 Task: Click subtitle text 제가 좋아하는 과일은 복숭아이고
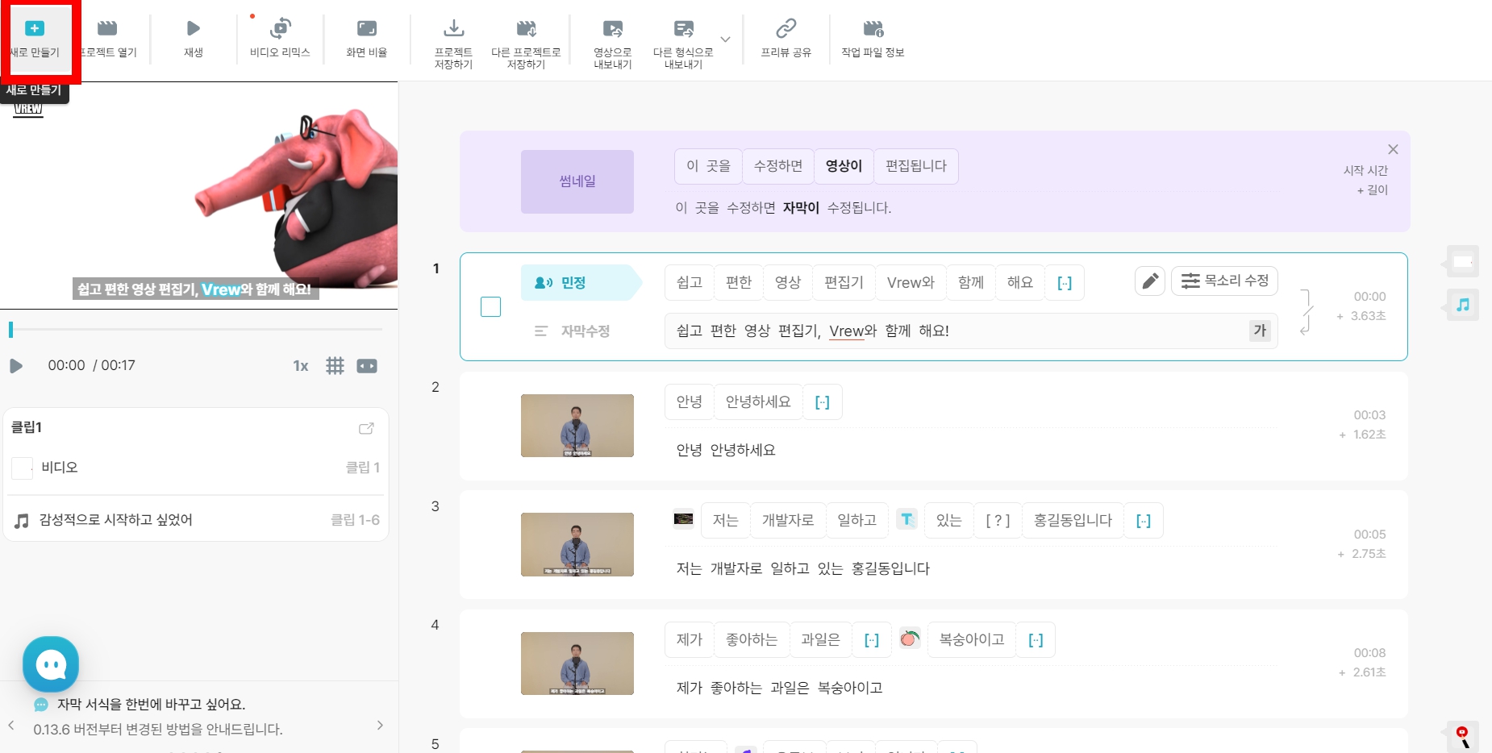779,688
